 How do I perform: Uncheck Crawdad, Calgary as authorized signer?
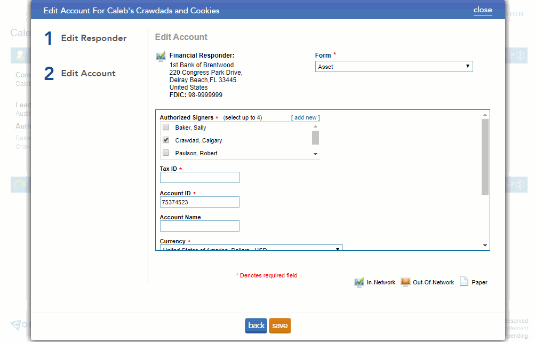point(165,140)
